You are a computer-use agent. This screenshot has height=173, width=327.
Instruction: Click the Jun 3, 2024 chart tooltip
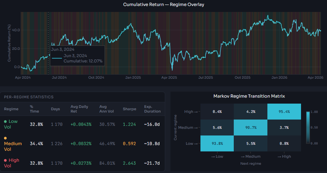click(77, 55)
